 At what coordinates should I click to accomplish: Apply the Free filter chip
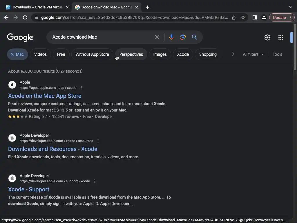61,54
